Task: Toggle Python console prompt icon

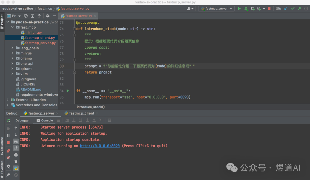Action: pyautogui.click(x=16, y=169)
